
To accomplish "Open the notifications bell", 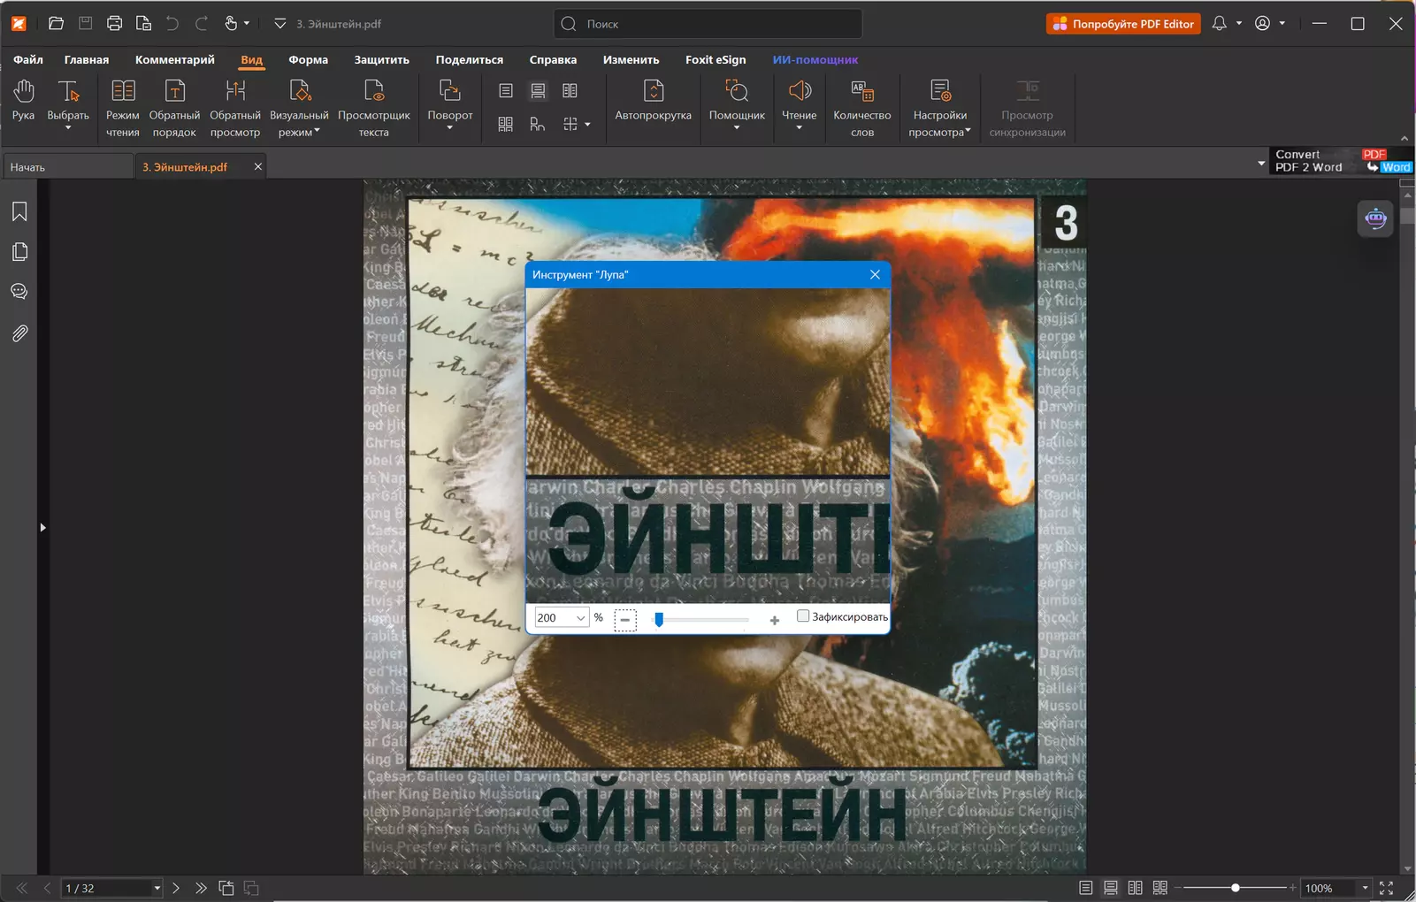I will tap(1220, 24).
